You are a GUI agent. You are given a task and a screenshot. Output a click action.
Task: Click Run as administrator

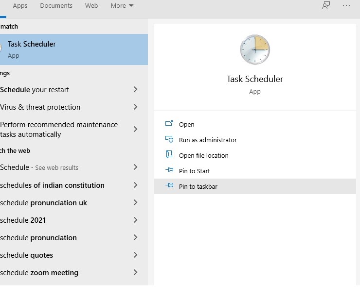coord(208,140)
